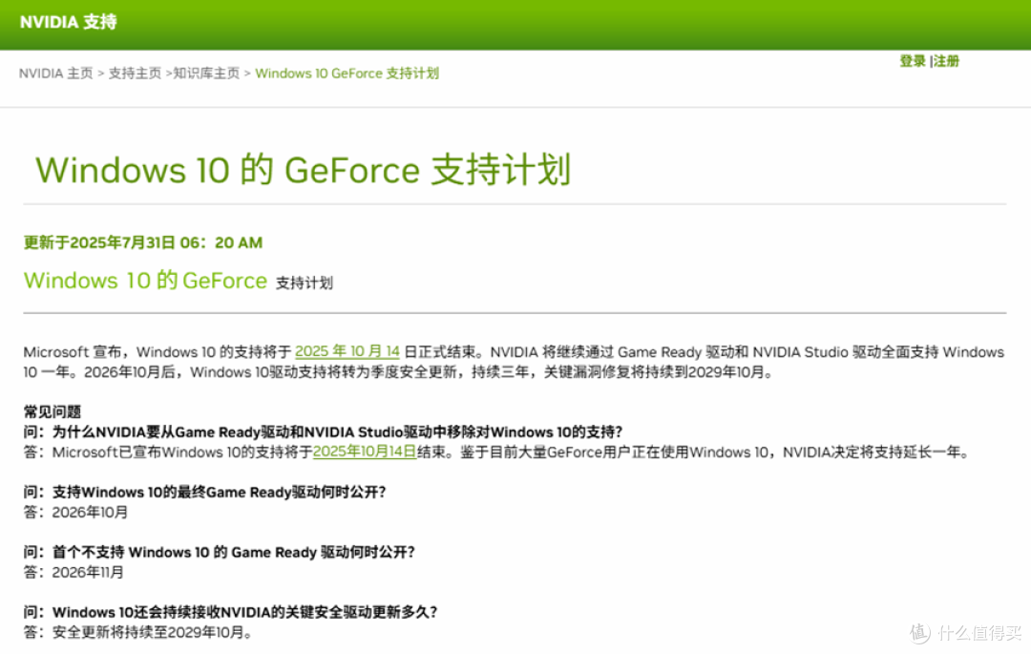Click question 支持Windows 10的最终Game Ready驱动何时公开
Screen dimensions: 1031x654
204,493
